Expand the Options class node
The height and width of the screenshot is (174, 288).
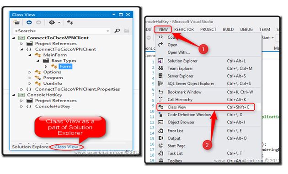coord(30,72)
